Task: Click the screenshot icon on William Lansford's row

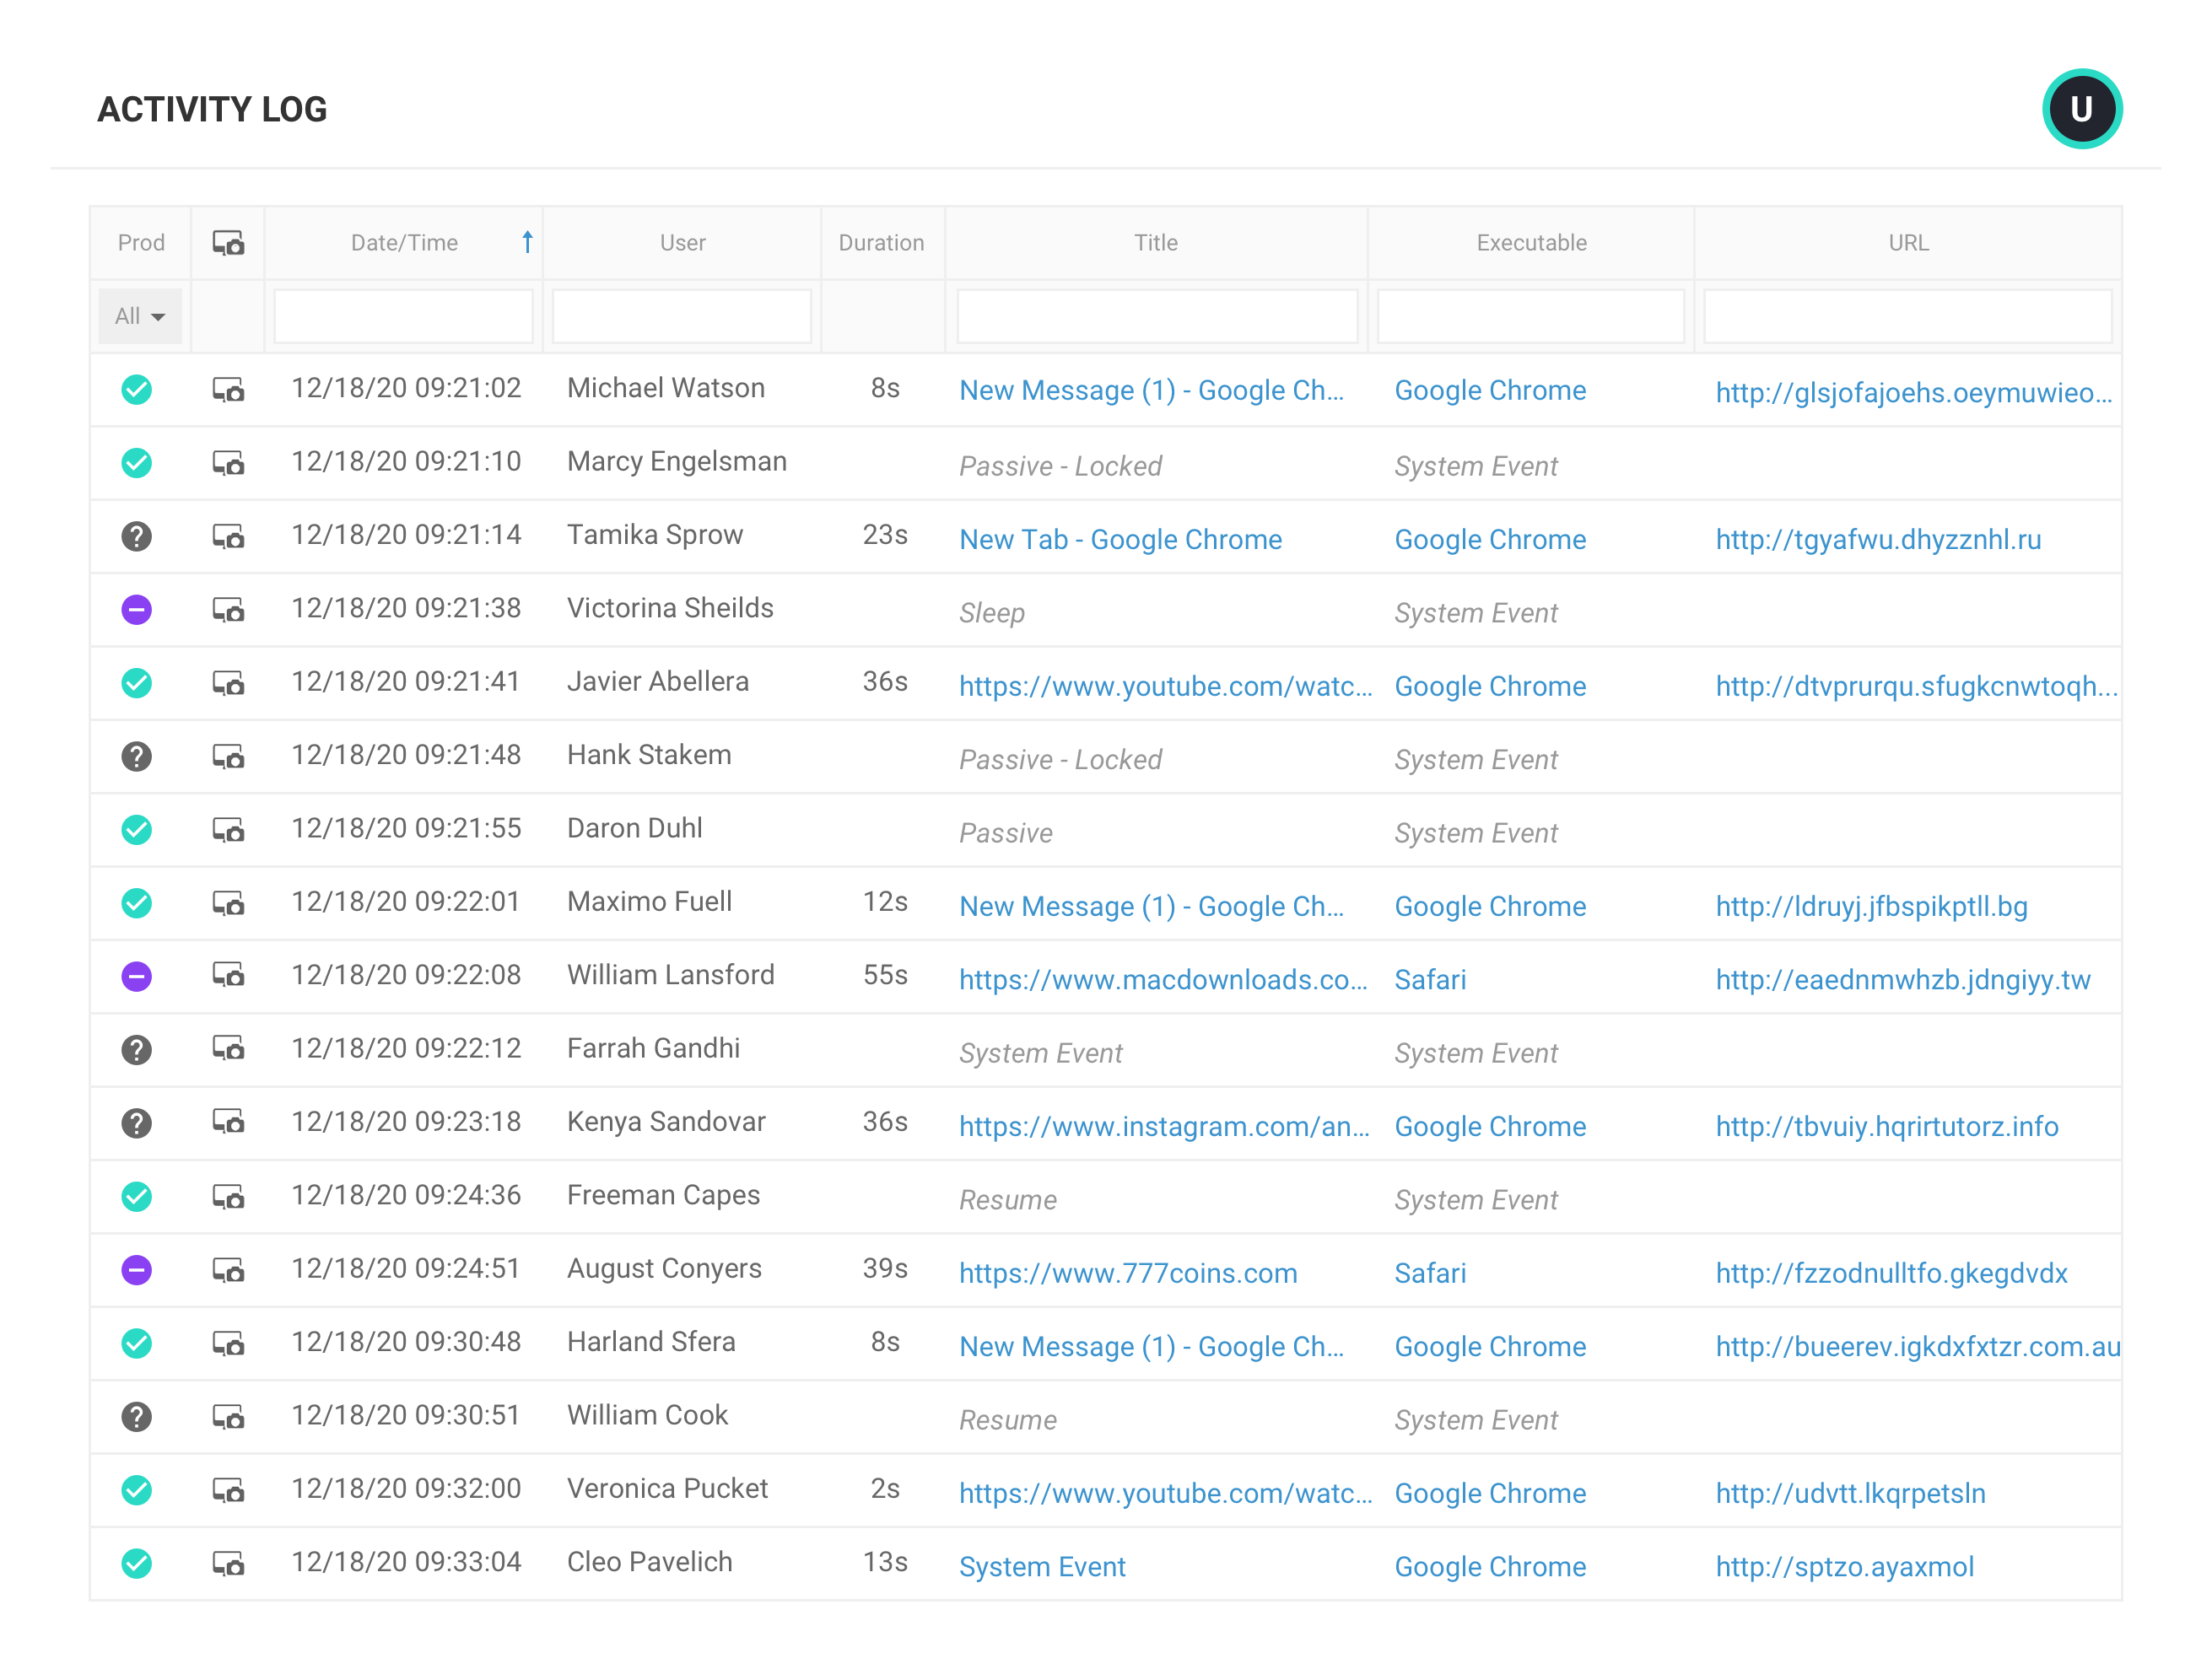Action: 228,977
